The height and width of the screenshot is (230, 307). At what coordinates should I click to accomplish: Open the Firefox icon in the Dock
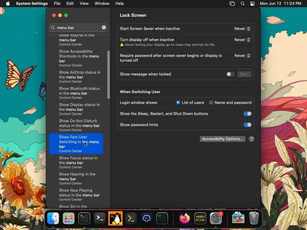tap(185, 218)
